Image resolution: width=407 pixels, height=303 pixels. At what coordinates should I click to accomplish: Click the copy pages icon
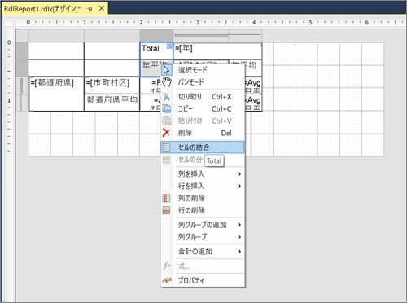click(x=166, y=108)
